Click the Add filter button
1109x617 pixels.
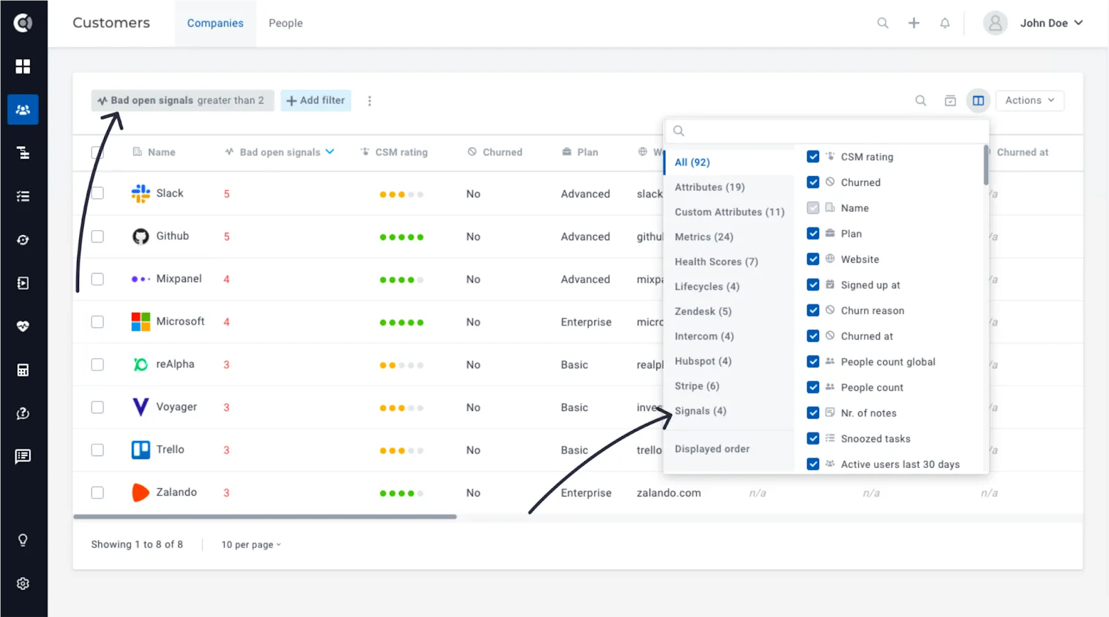(x=316, y=101)
